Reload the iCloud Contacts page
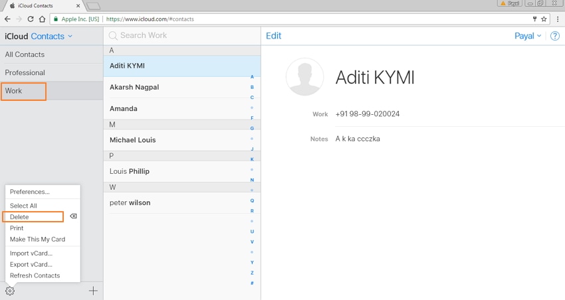The width and height of the screenshot is (565, 300). point(31,19)
